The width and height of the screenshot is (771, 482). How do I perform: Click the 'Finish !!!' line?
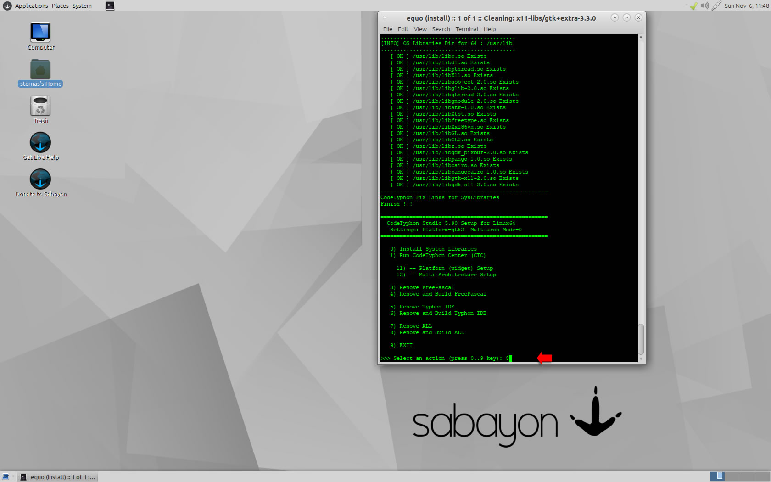tap(397, 204)
